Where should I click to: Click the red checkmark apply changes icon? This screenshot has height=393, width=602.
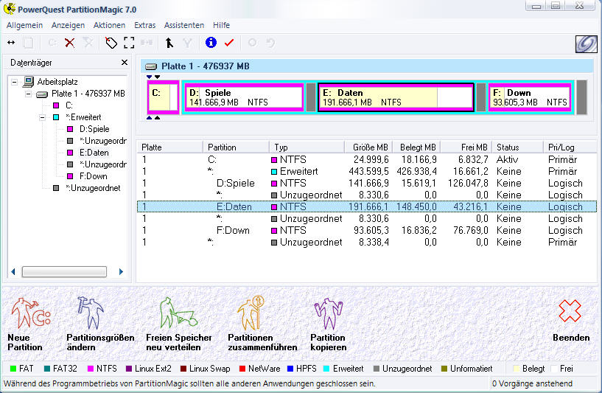coord(229,42)
